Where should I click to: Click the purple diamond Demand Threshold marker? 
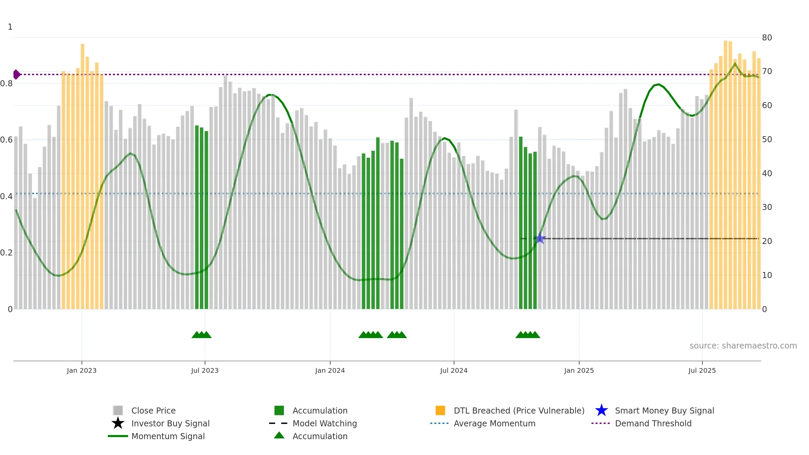[x=17, y=74]
